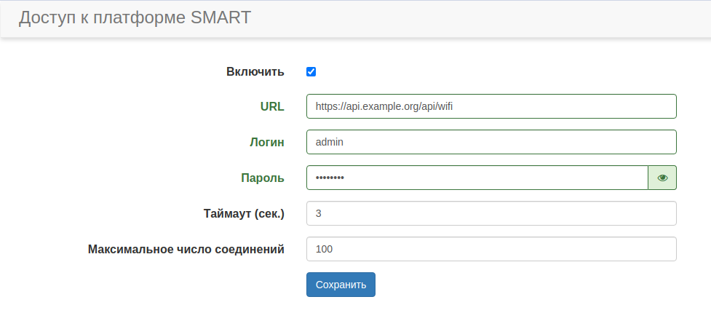Image resolution: width=711 pixels, height=329 pixels.
Task: Click the green "URL" field label
Action: click(x=271, y=106)
